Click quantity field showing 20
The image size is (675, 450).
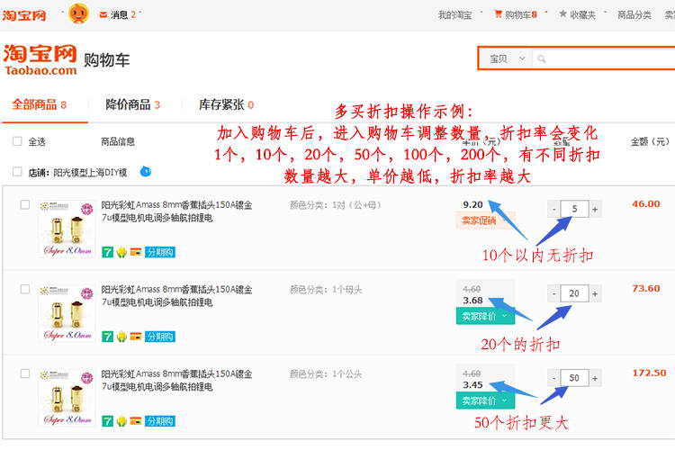pyautogui.click(x=574, y=293)
